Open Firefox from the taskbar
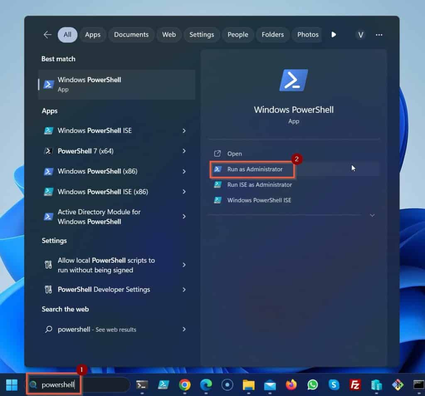 (291, 385)
